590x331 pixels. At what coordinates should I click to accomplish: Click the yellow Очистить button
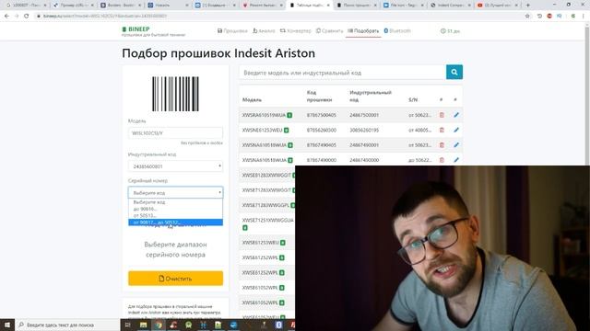click(x=175, y=279)
